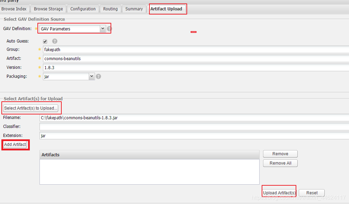Toggle the Auto Guess checkbox
This screenshot has height=204, width=349.
pos(45,41)
